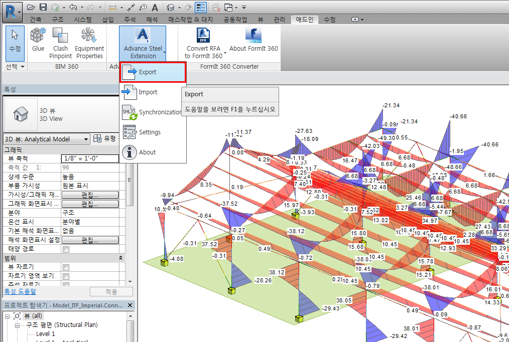Switch to the Insert ribbon tab
The width and height of the screenshot is (509, 342).
click(x=108, y=20)
